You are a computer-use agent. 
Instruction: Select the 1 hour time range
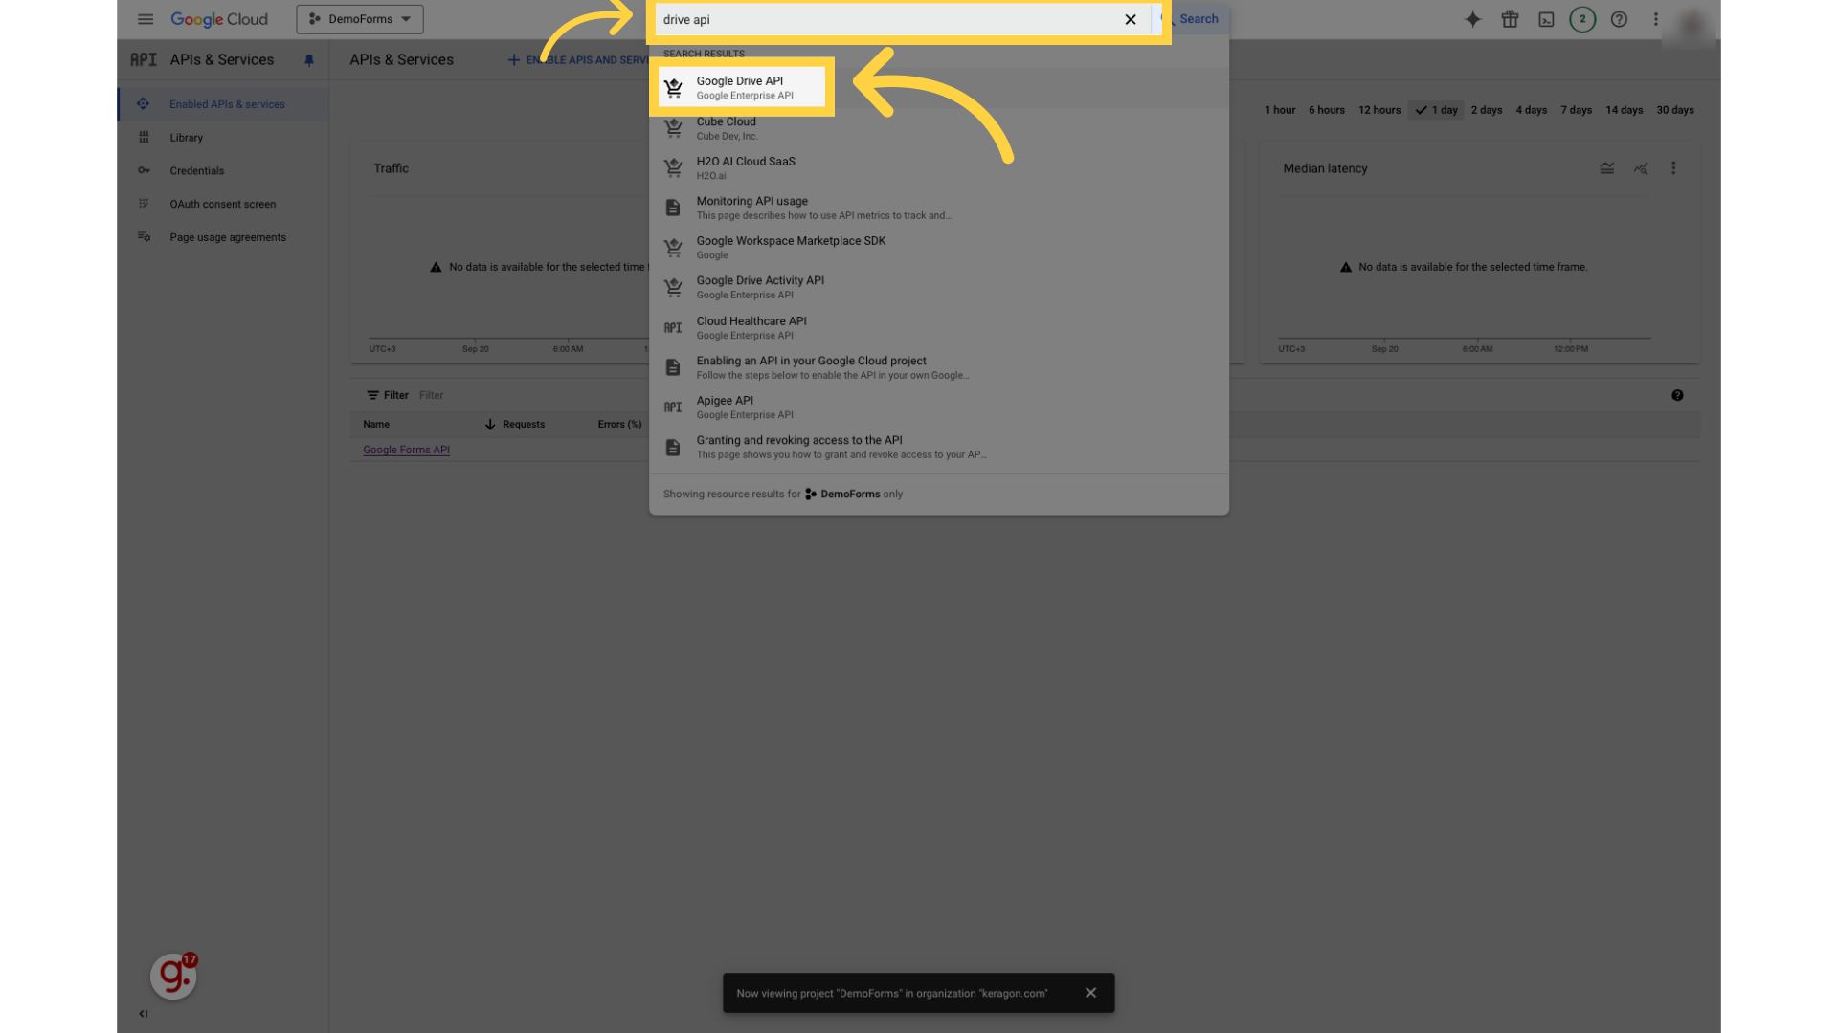[x=1280, y=110]
